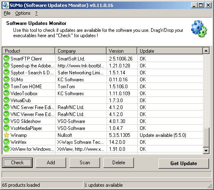Click the Scan button
The image size is (214, 190).
[85, 163]
